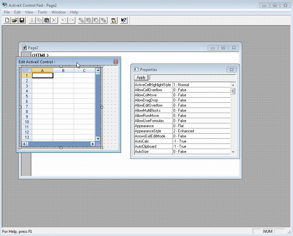
Task: Select row 7 header in spreadsheet
Action: (27, 106)
